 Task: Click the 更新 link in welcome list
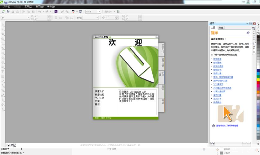click(x=97, y=104)
